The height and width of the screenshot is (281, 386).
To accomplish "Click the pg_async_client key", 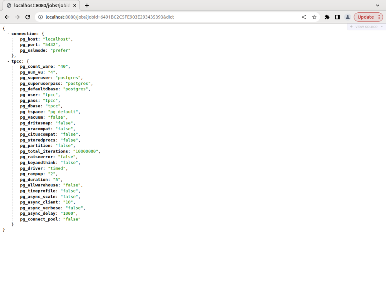I will pos(39,202).
